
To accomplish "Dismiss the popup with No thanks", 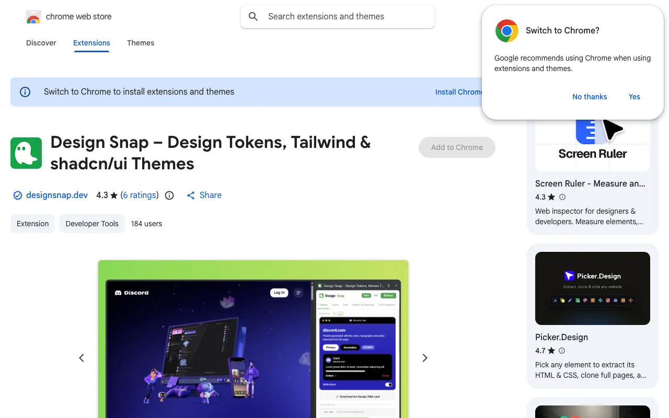I will 590,97.
